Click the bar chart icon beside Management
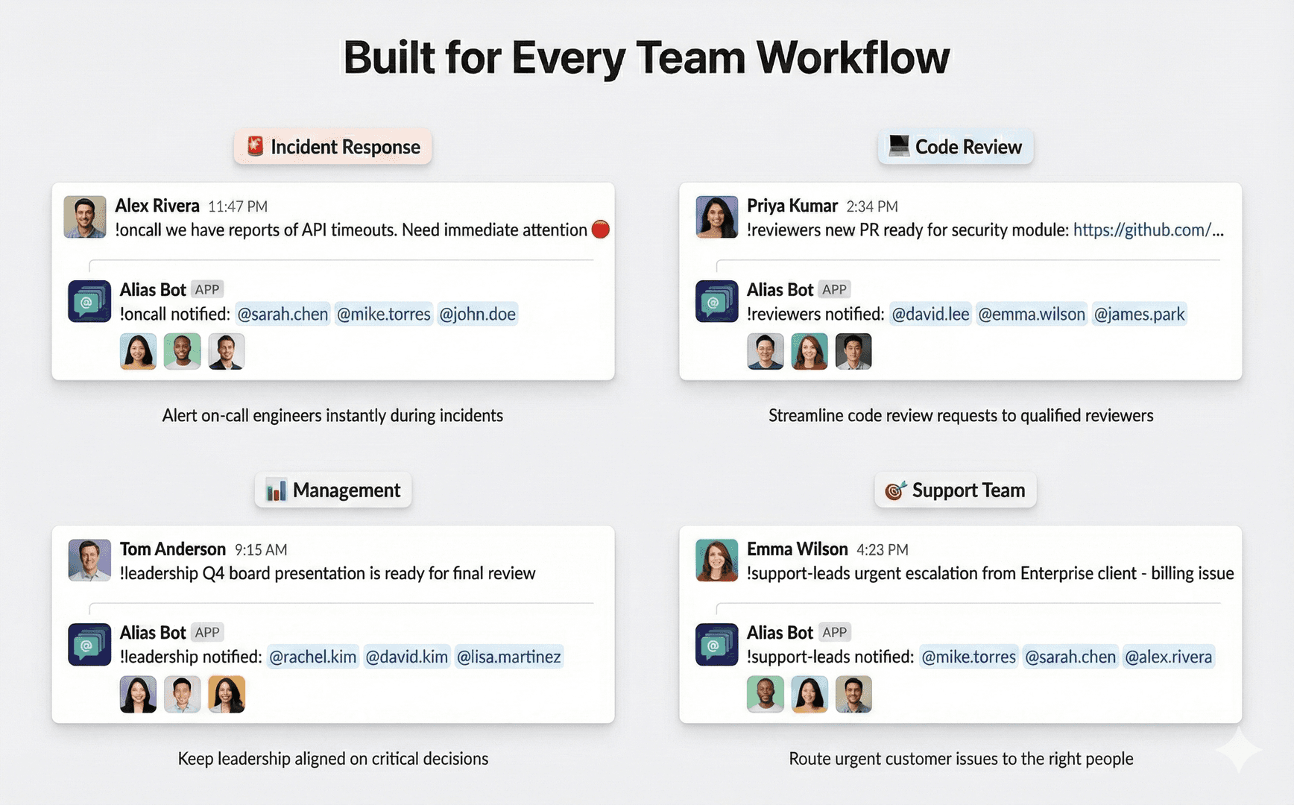Screen dimensions: 1294x805 [277, 490]
